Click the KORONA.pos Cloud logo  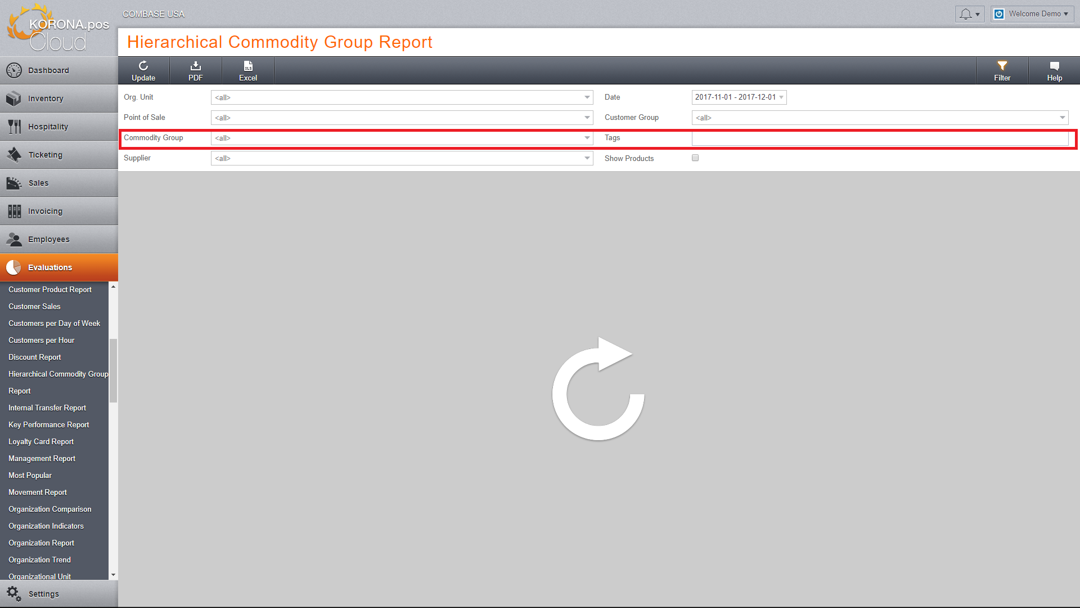pyautogui.click(x=58, y=28)
